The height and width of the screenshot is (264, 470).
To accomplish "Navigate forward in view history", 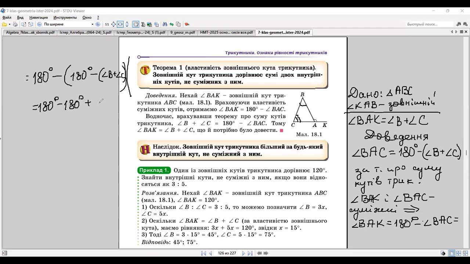I will (266, 253).
